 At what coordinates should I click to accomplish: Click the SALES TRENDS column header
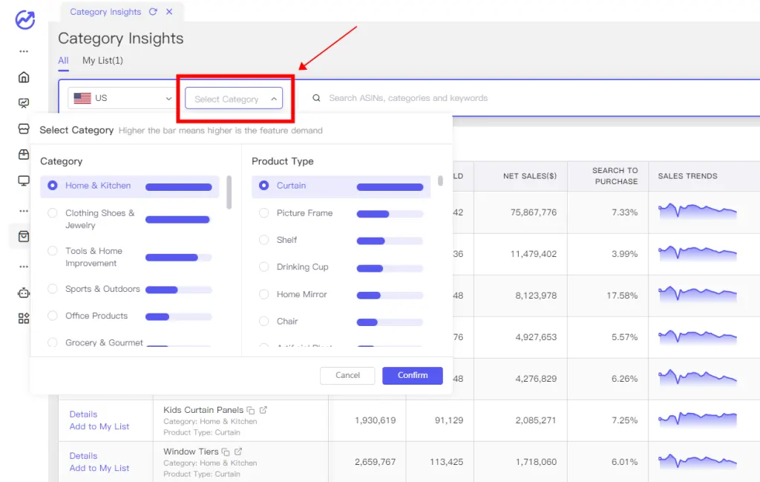[x=687, y=176]
